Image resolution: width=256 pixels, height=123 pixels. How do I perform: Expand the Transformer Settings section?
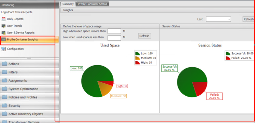coord(29,121)
